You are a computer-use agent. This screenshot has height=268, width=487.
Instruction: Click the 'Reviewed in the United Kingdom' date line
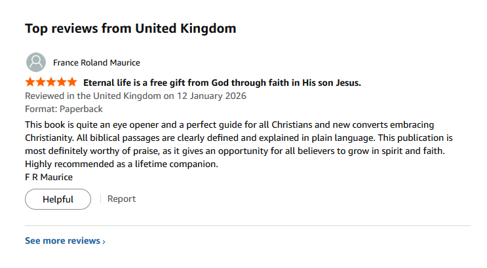point(135,96)
